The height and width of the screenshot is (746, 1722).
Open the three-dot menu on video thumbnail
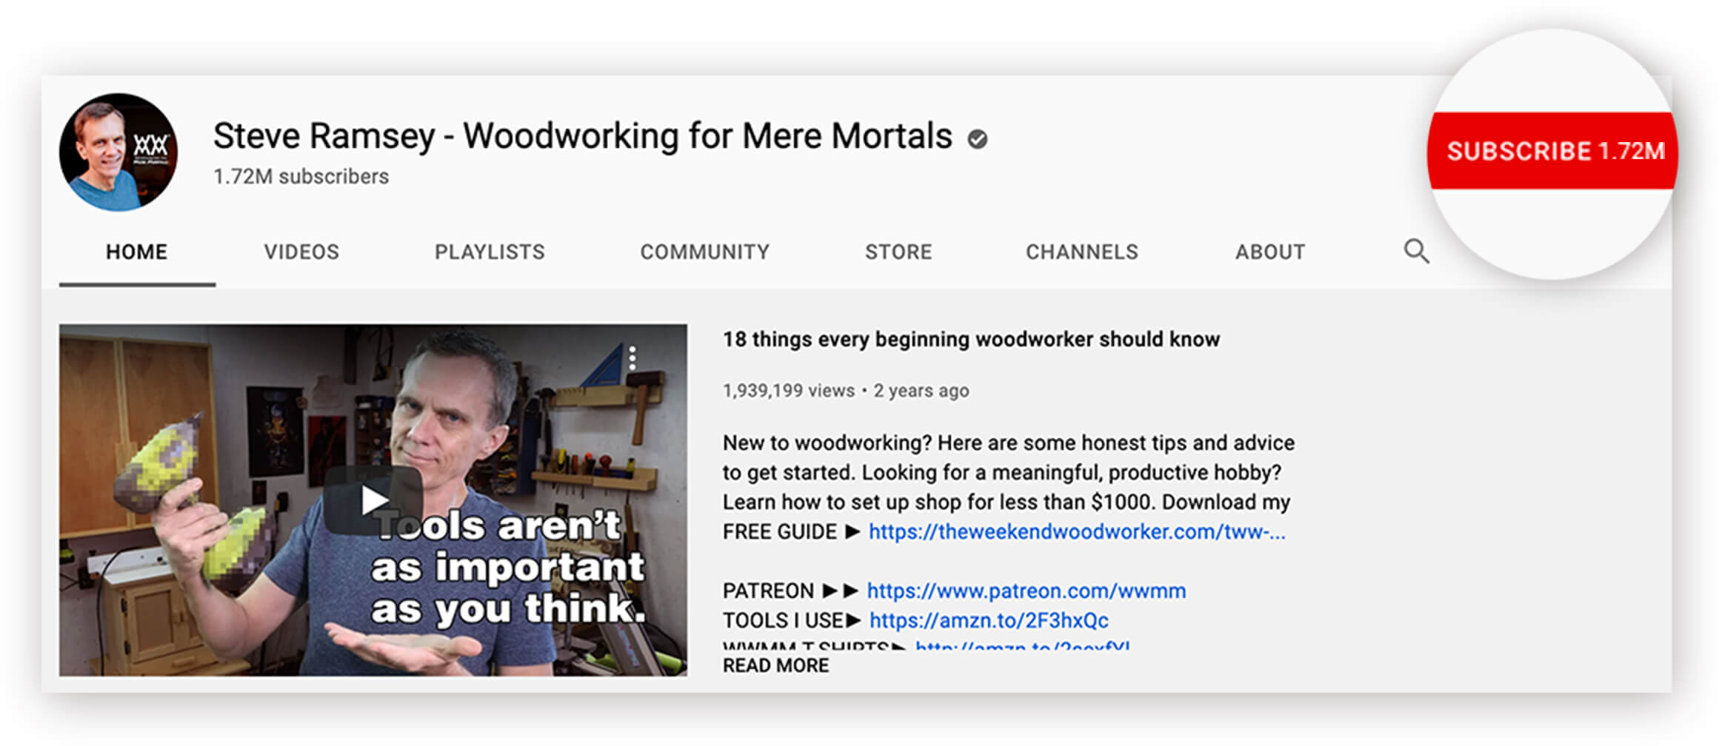[632, 358]
